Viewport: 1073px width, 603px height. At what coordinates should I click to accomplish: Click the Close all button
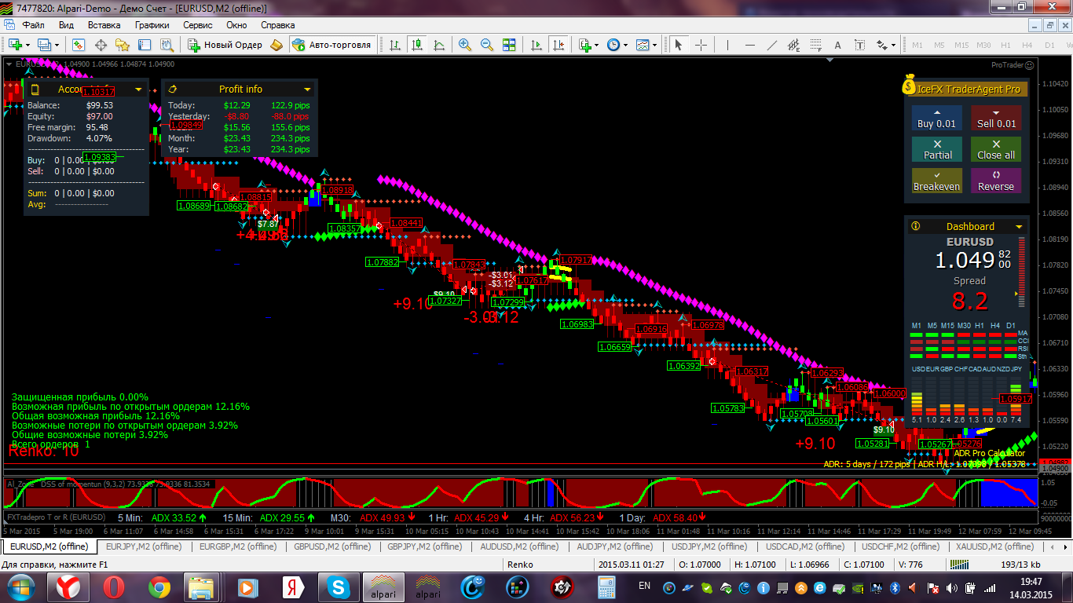pyautogui.click(x=996, y=149)
